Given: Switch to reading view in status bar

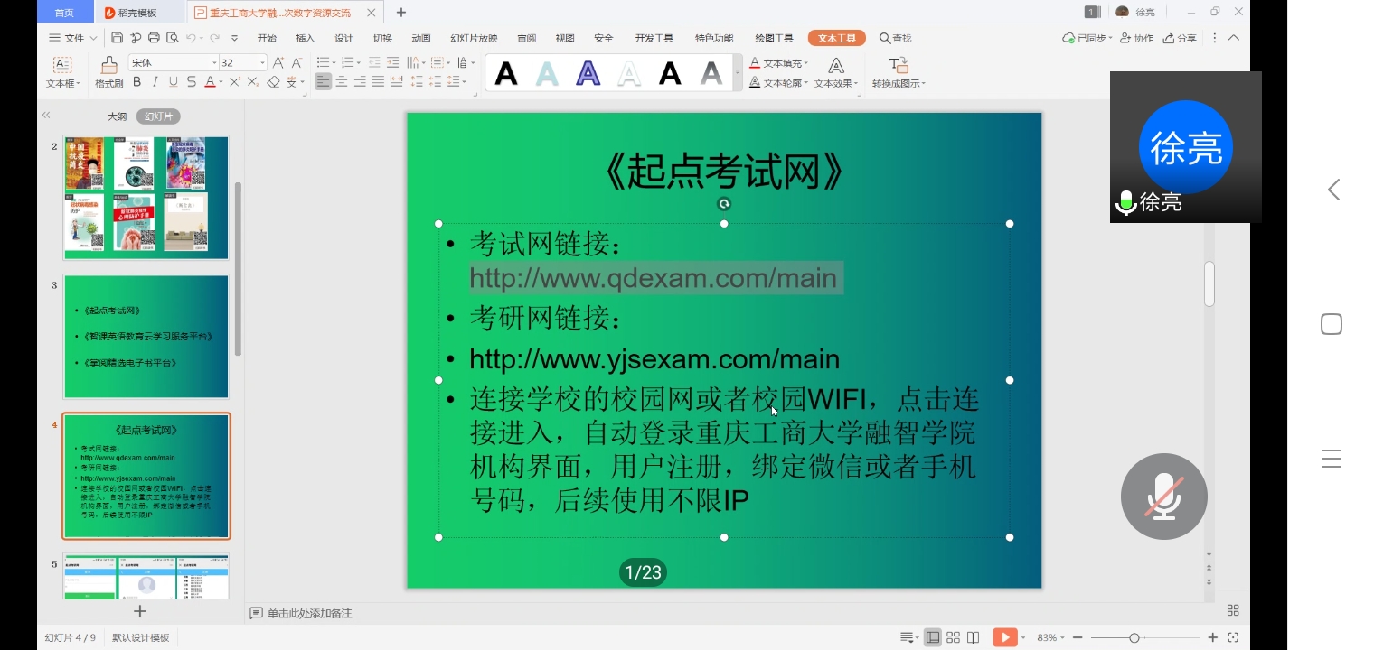Looking at the screenshot, I should [x=973, y=637].
